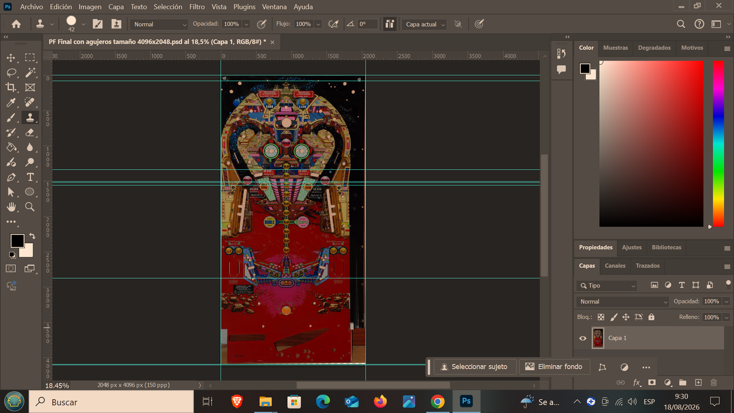
Task: Select the Brush tool
Action: [11, 118]
